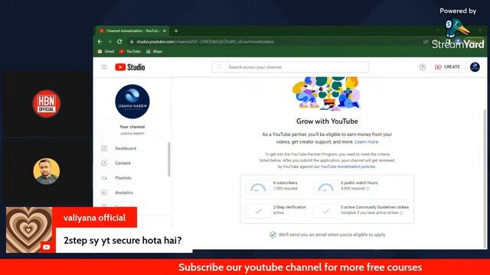Click the browser back arrow
490x275 pixels.
[x=100, y=41]
